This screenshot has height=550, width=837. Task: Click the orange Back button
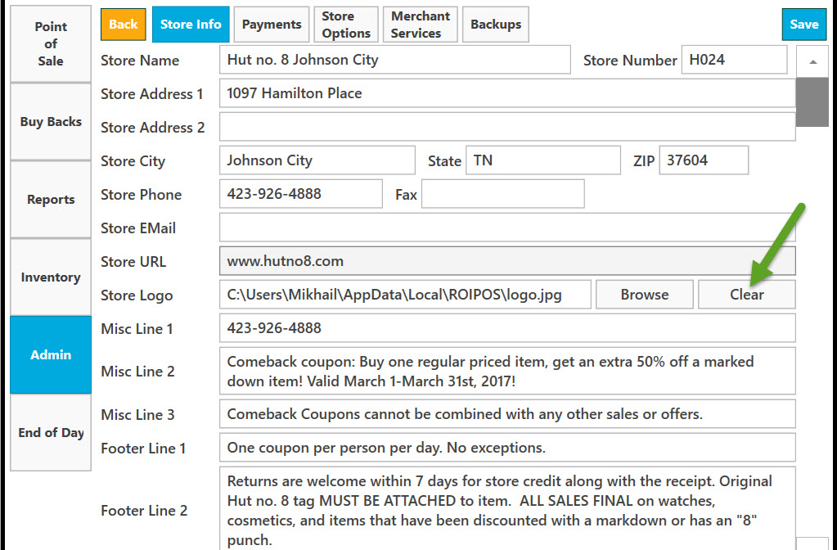point(124,25)
